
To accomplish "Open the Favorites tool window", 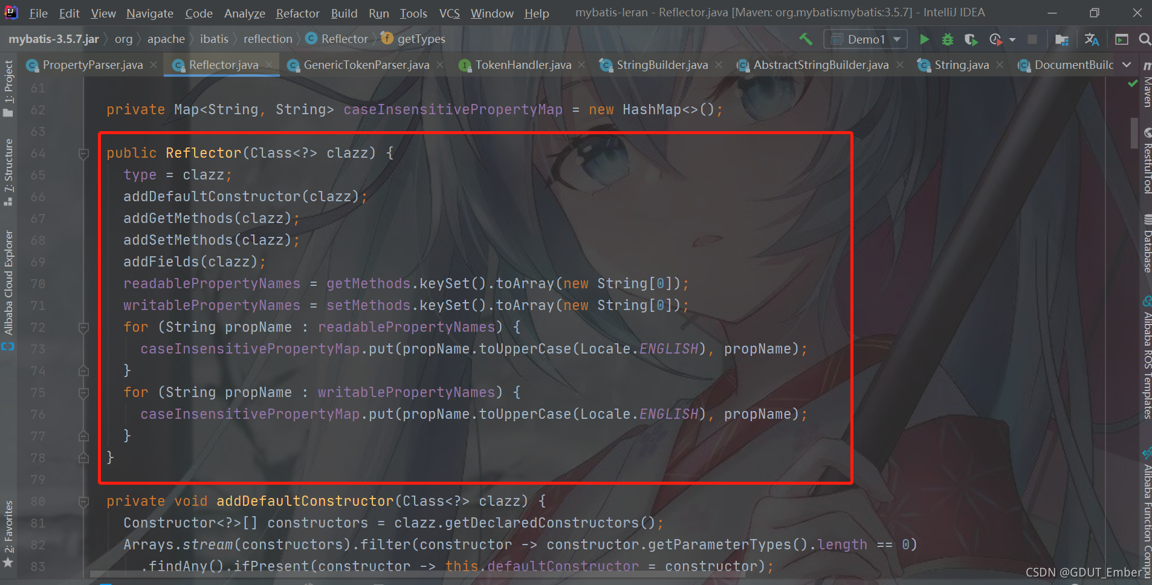I will pos(8,534).
